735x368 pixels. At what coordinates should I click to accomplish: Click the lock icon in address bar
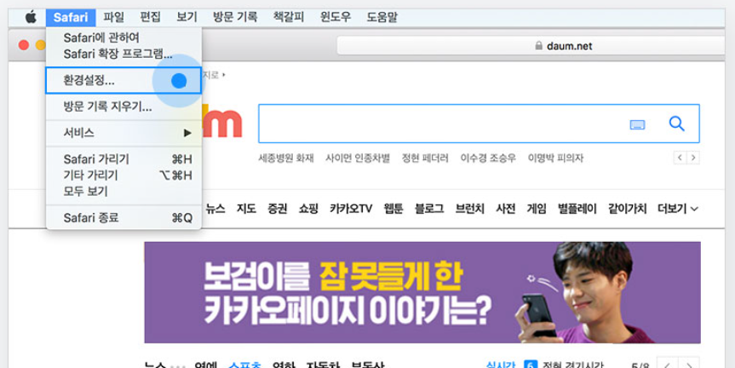click(x=538, y=45)
